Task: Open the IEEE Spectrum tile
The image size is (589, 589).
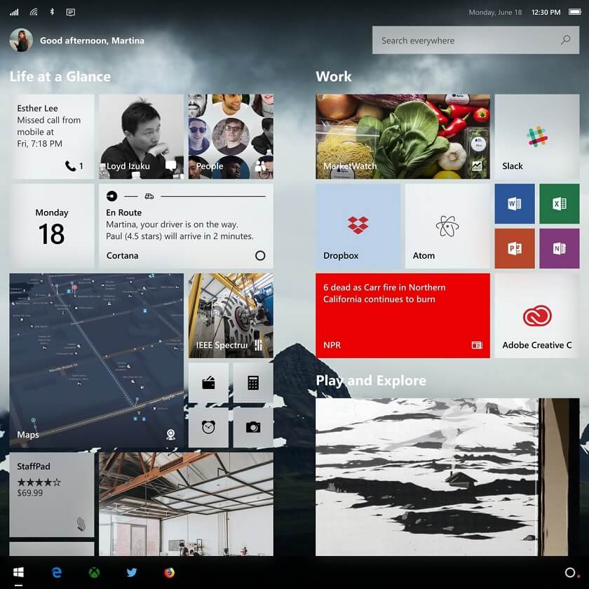Action: [231, 316]
